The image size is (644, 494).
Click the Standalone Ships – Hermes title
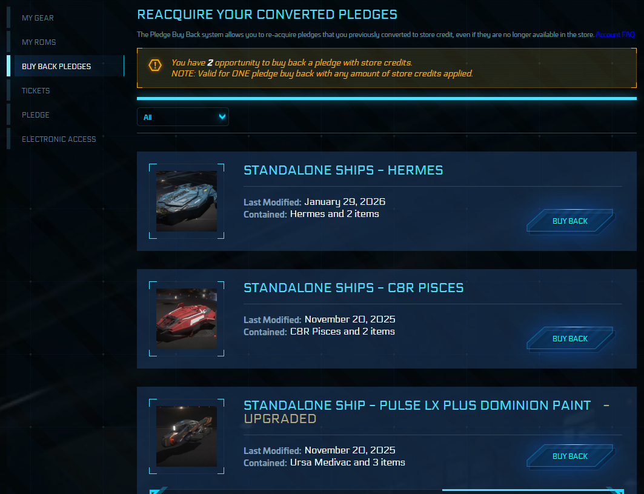point(343,170)
